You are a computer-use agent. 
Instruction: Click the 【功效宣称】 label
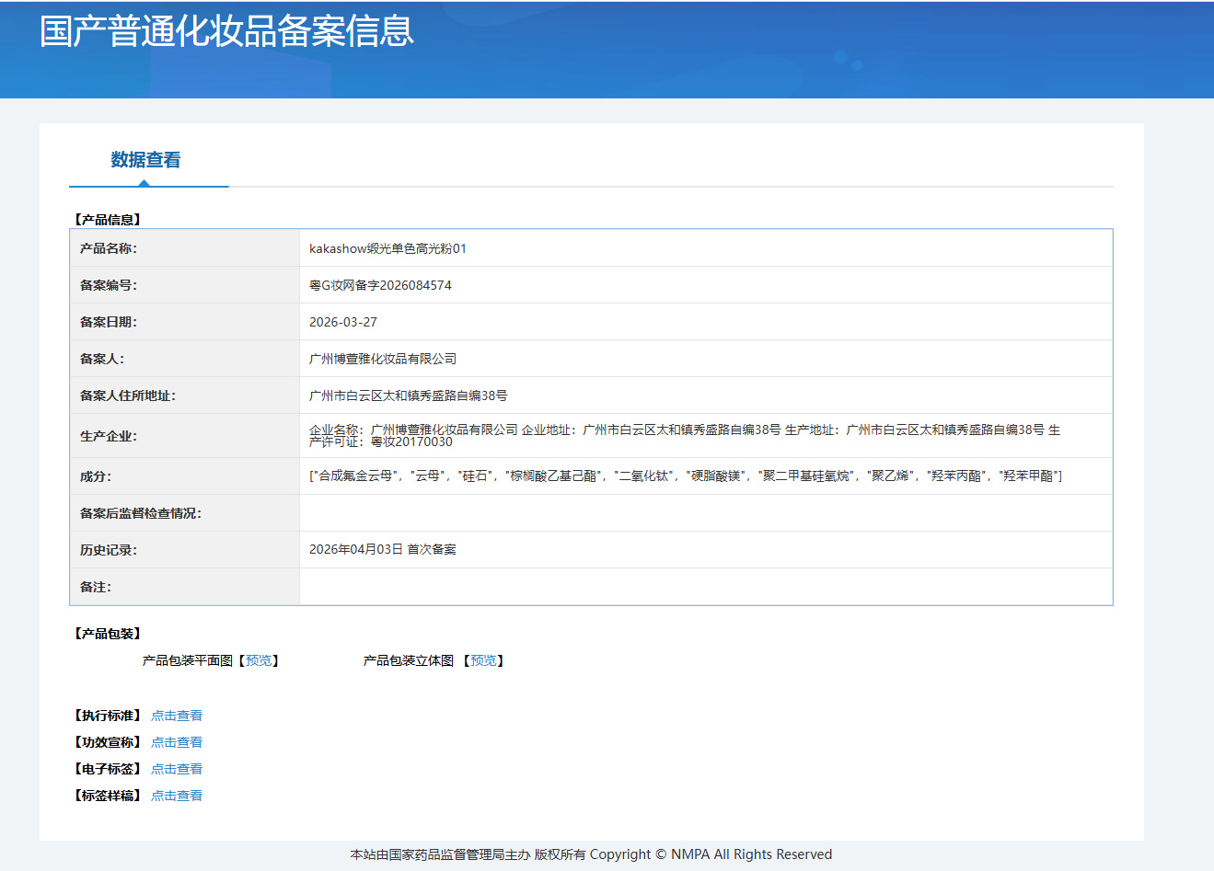coord(108,742)
